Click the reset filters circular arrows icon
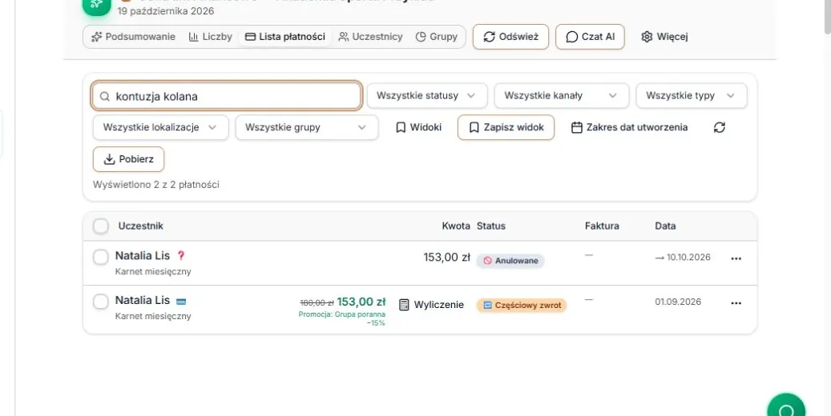831x416 pixels. point(719,127)
